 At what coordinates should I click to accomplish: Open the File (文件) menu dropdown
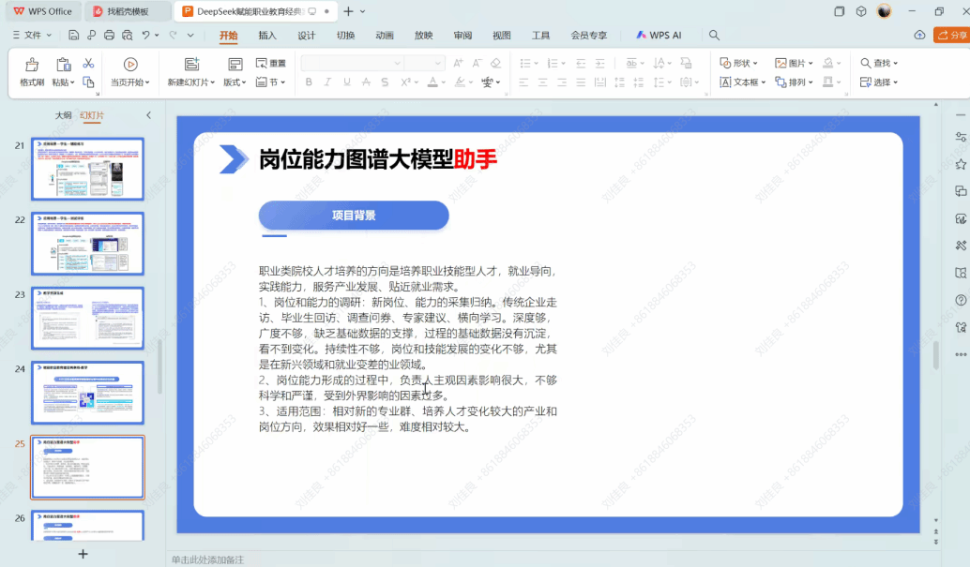coord(37,36)
